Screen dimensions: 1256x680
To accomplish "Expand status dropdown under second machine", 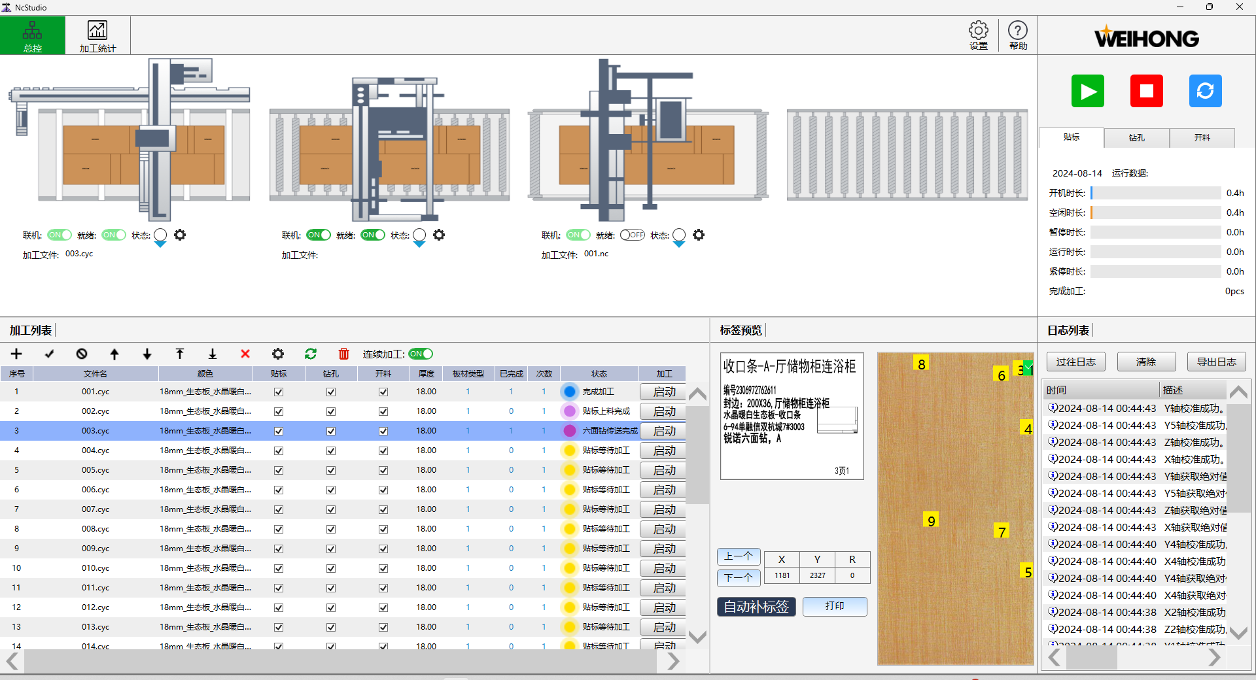I will (x=419, y=245).
